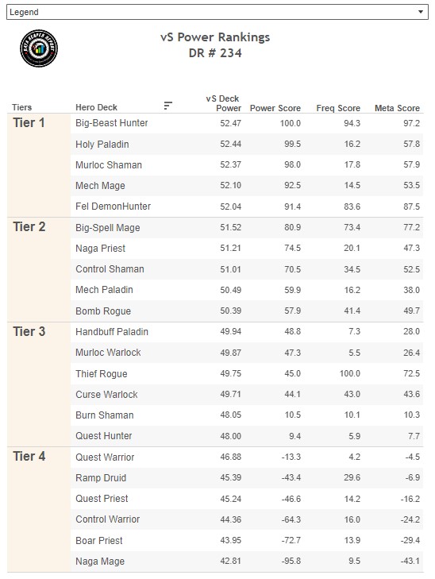435x579 pixels.
Task: Select the Tier 4 label cell
Action: (39, 510)
